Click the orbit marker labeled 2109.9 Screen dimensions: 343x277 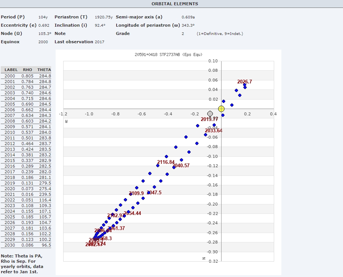[x=131, y=194]
